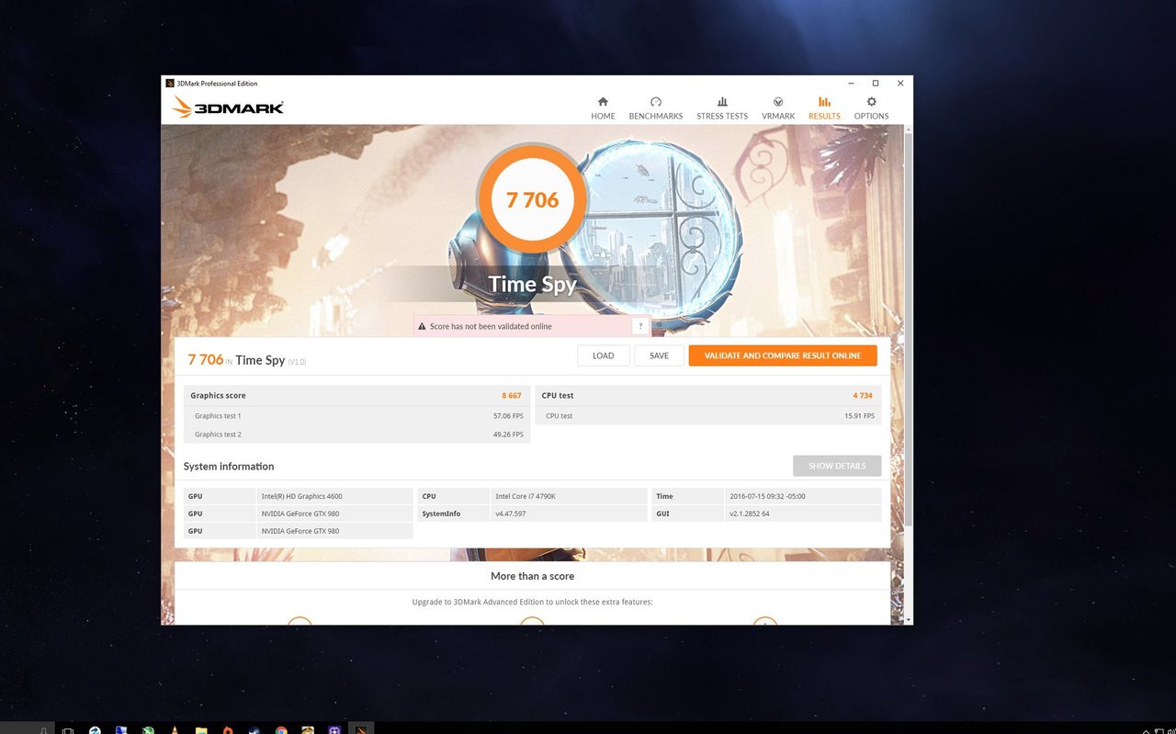The width and height of the screenshot is (1176, 734).
Task: Show details of system information
Action: point(836,466)
